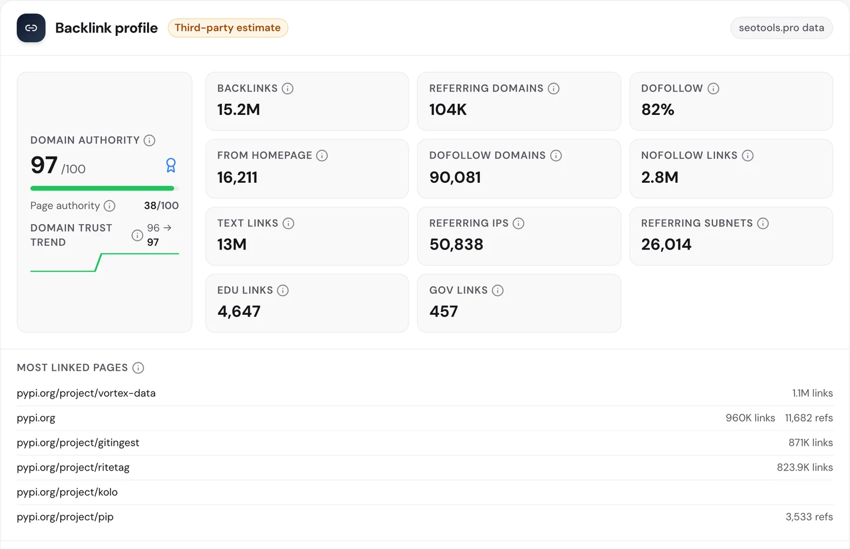Click the 4,647 edu links value

point(239,312)
